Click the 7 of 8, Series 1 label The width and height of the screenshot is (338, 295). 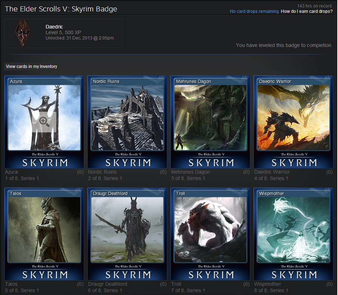coord(188,290)
